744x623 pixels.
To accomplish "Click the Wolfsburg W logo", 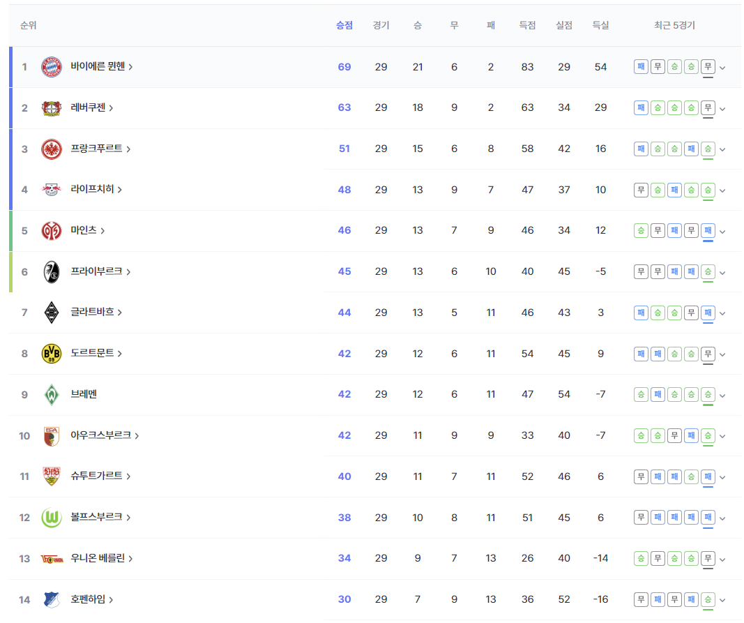I will pyautogui.click(x=51, y=518).
